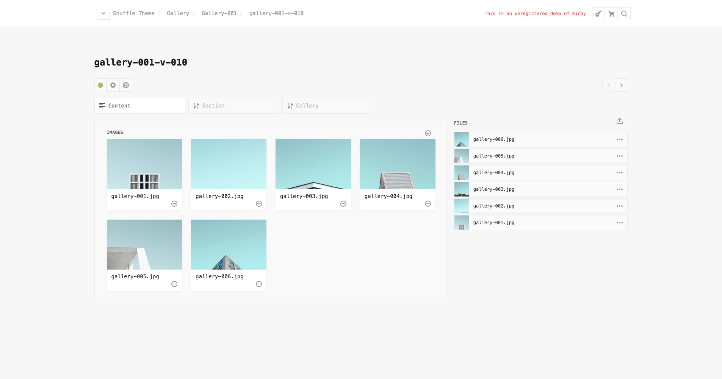
Task: Click the globe language icon
Action: [x=126, y=85]
